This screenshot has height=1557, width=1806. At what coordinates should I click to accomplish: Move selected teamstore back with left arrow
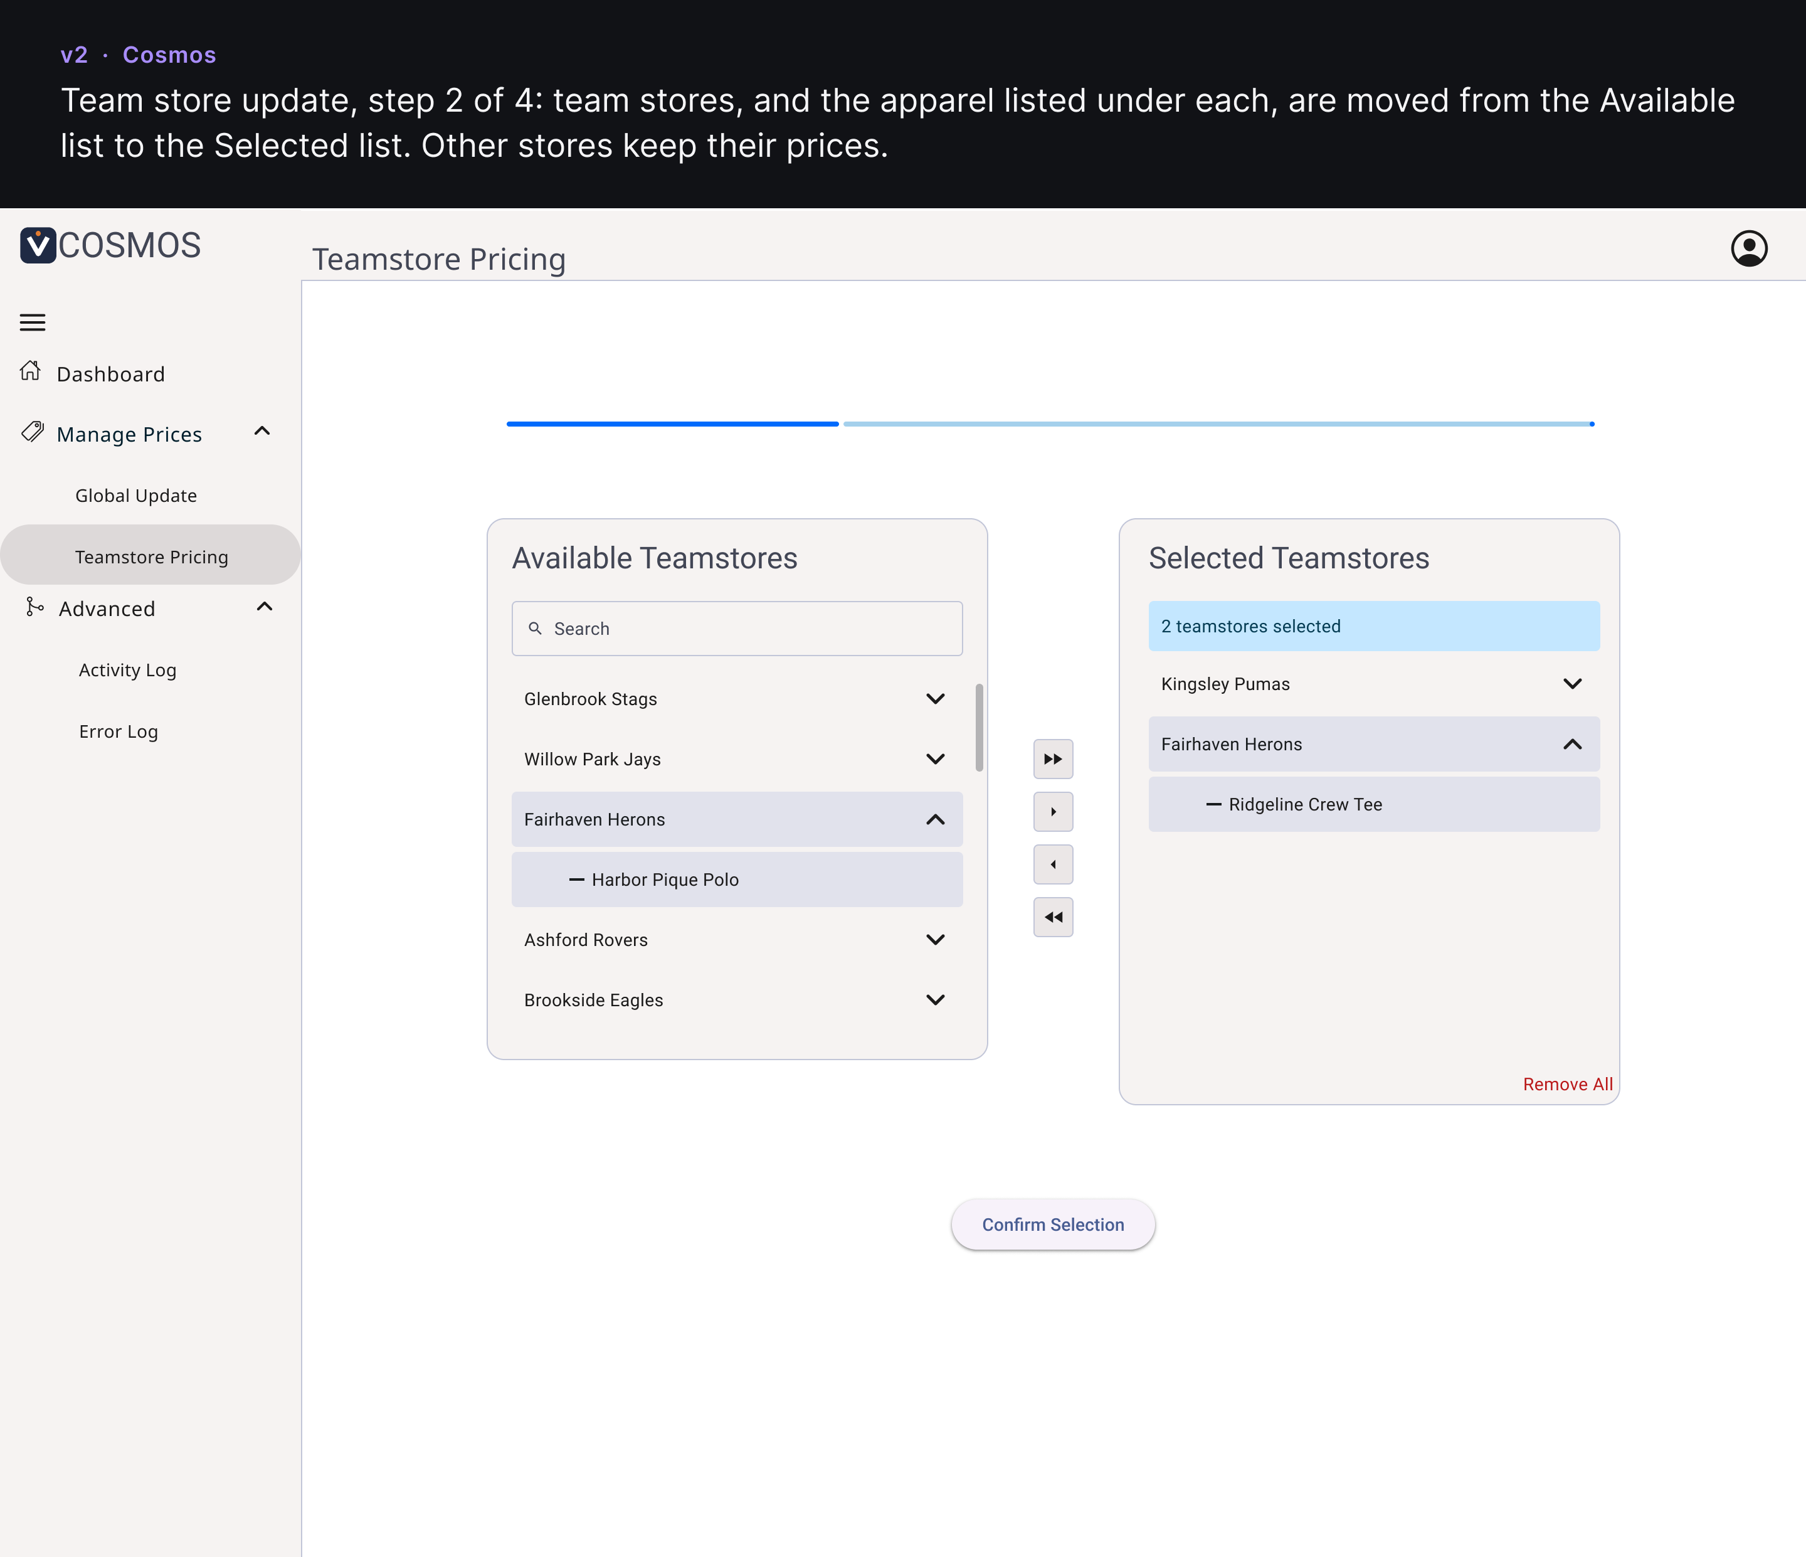(1053, 864)
